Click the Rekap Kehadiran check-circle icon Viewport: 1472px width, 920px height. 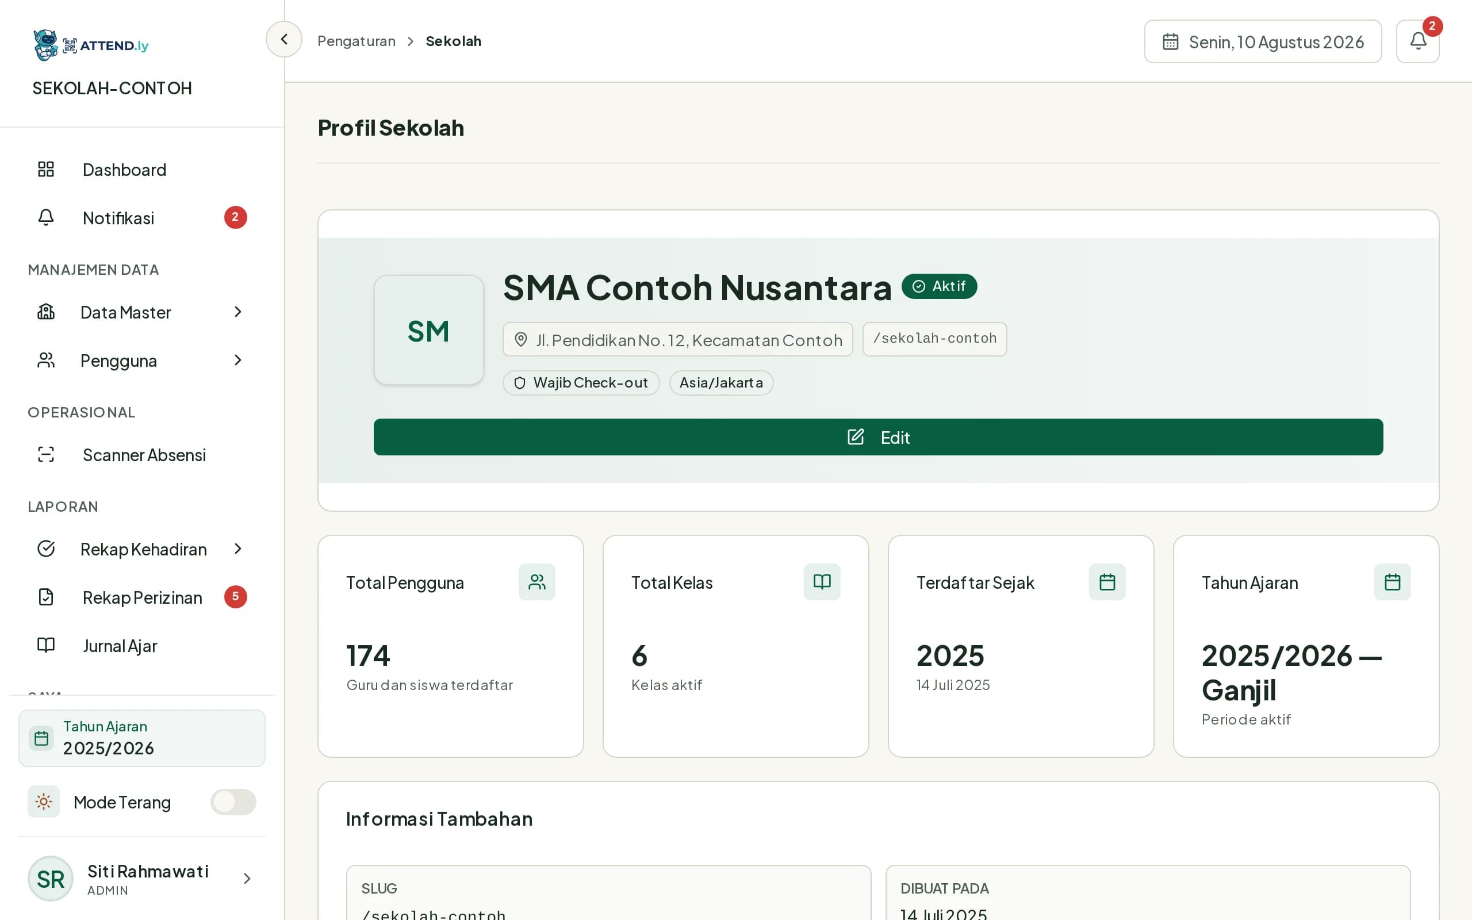click(46, 549)
